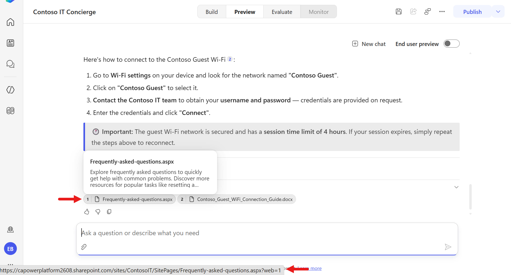Copy the response with the copy icon

coord(109,212)
